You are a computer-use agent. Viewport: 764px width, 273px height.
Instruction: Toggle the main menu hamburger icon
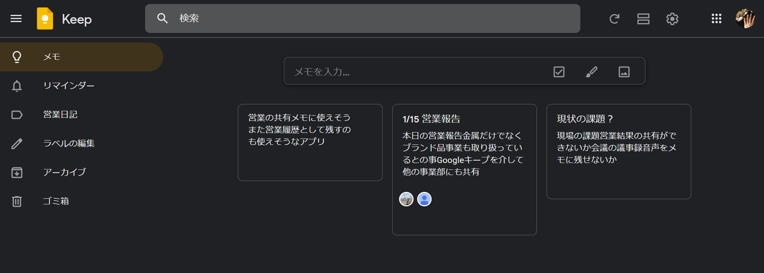click(x=16, y=19)
